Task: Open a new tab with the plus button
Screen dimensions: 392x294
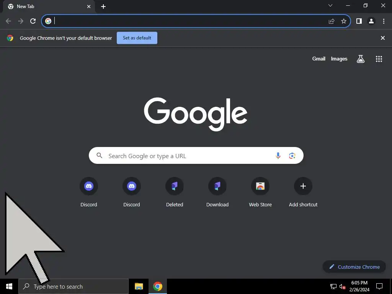Action: click(x=103, y=7)
